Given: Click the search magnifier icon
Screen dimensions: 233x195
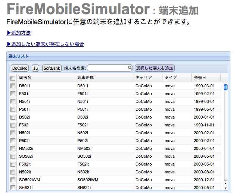Looking at the screenshot, I should tap(130, 67).
